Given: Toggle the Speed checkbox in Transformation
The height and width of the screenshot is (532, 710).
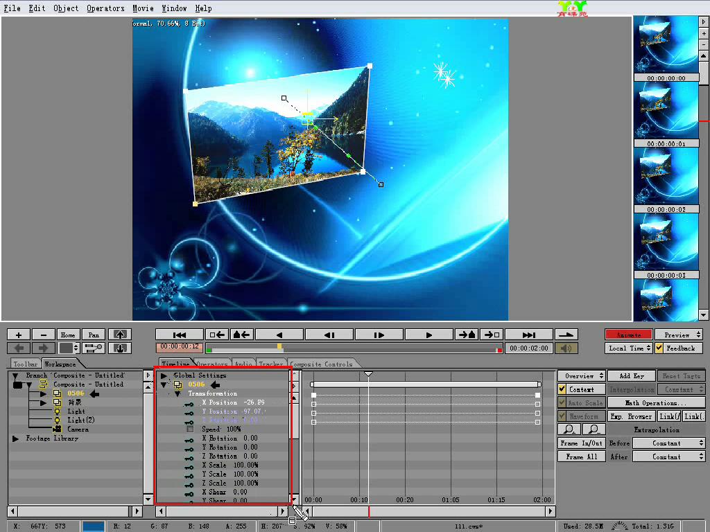Looking at the screenshot, I should [190, 429].
